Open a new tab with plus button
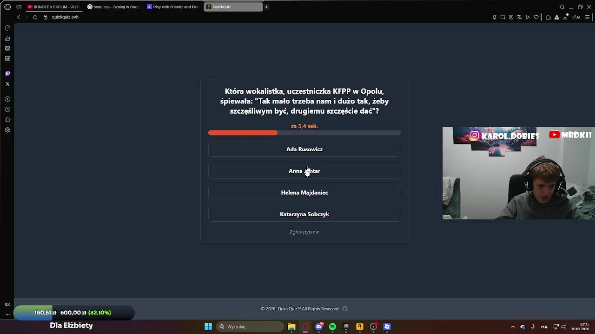 pos(266,7)
